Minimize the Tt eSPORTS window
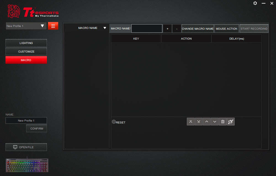Screen dimensions: 276x176 pyautogui.click(x=264, y=3)
